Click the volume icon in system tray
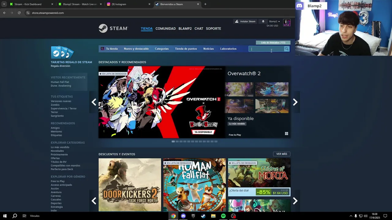The height and width of the screenshot is (220, 392). 365,216
